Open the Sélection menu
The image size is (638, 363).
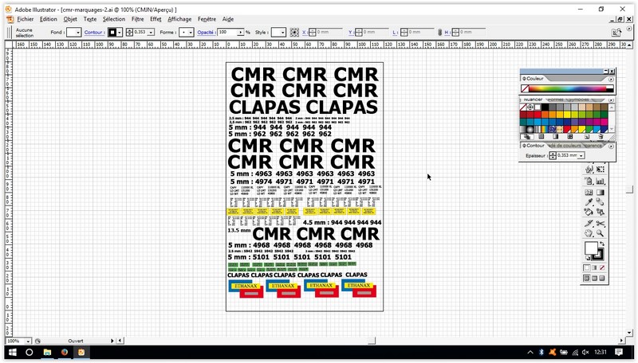[x=114, y=19]
